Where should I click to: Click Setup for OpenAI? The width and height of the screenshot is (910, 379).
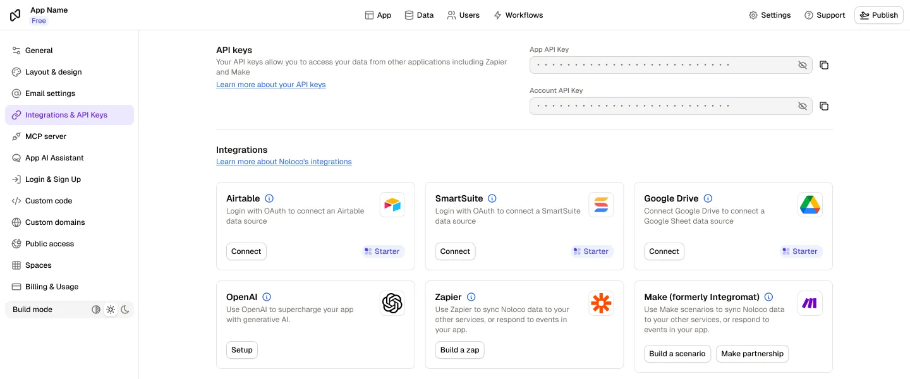tap(242, 350)
